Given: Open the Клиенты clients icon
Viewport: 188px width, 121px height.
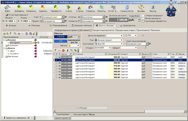Looking at the screenshot, I should [91, 7].
